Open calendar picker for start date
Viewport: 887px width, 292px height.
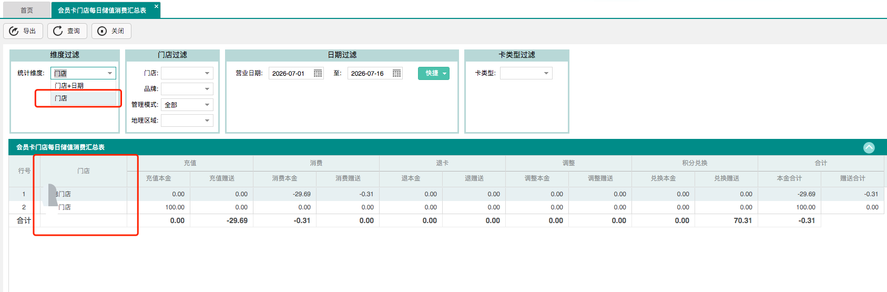point(318,73)
